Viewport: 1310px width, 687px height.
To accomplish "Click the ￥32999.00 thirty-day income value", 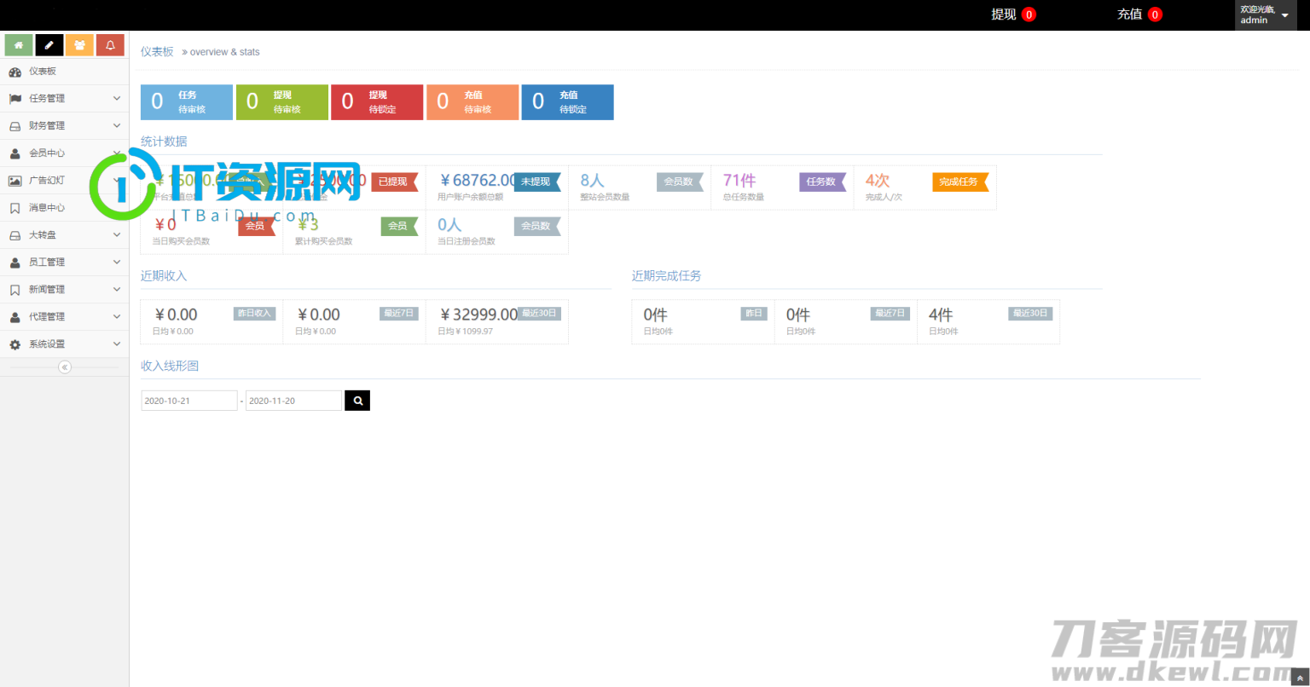I will [478, 315].
